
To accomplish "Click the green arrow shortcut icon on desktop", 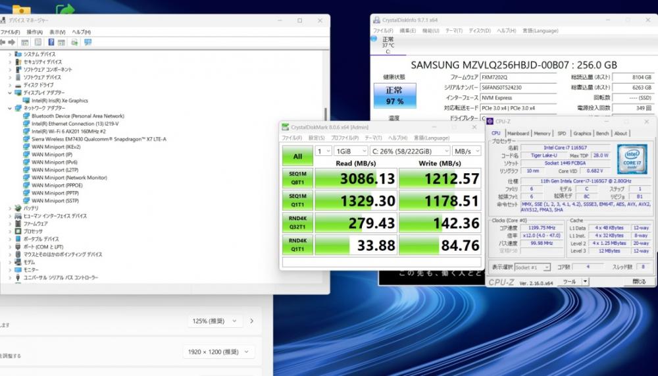I will (x=65, y=9).
